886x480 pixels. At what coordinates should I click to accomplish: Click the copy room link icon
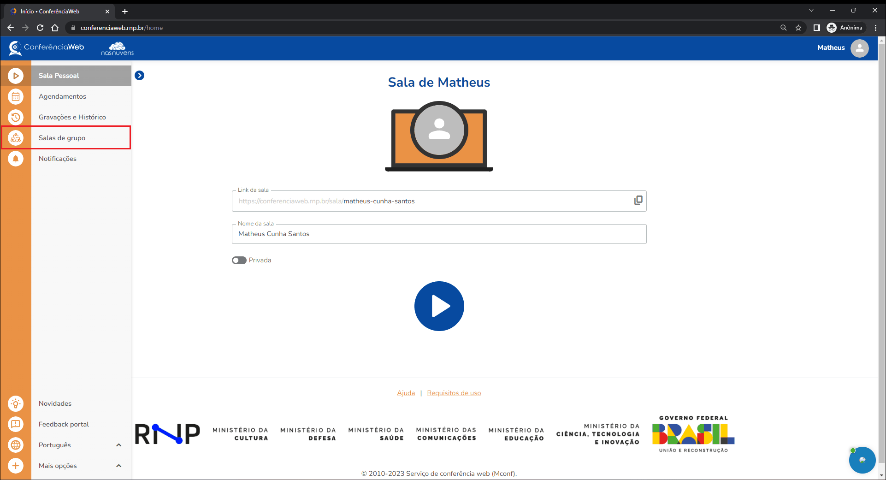(638, 201)
